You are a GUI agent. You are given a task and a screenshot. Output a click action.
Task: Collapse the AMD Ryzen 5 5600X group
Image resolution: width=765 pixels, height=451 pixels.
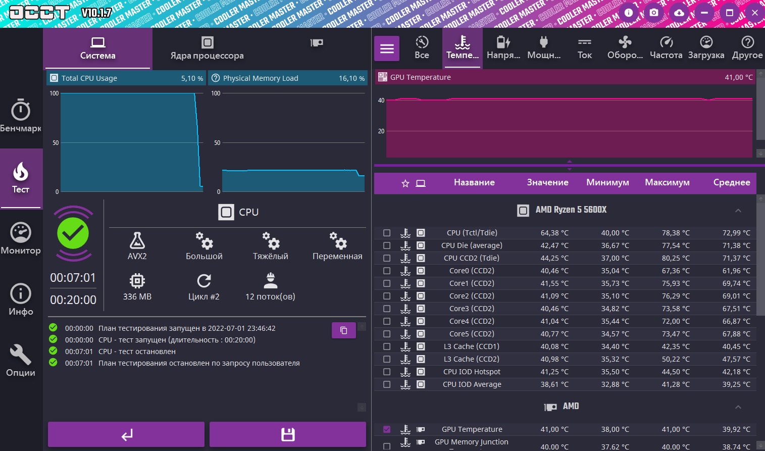click(x=738, y=210)
